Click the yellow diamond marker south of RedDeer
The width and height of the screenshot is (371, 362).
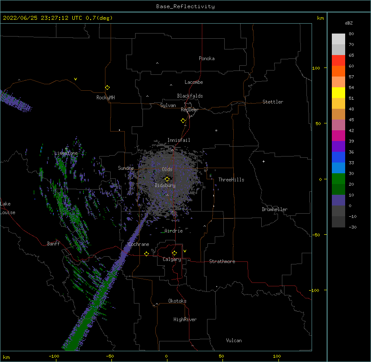[183, 121]
